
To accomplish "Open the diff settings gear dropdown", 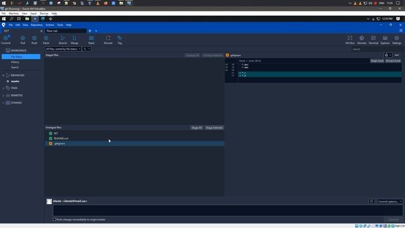I will coord(388,55).
